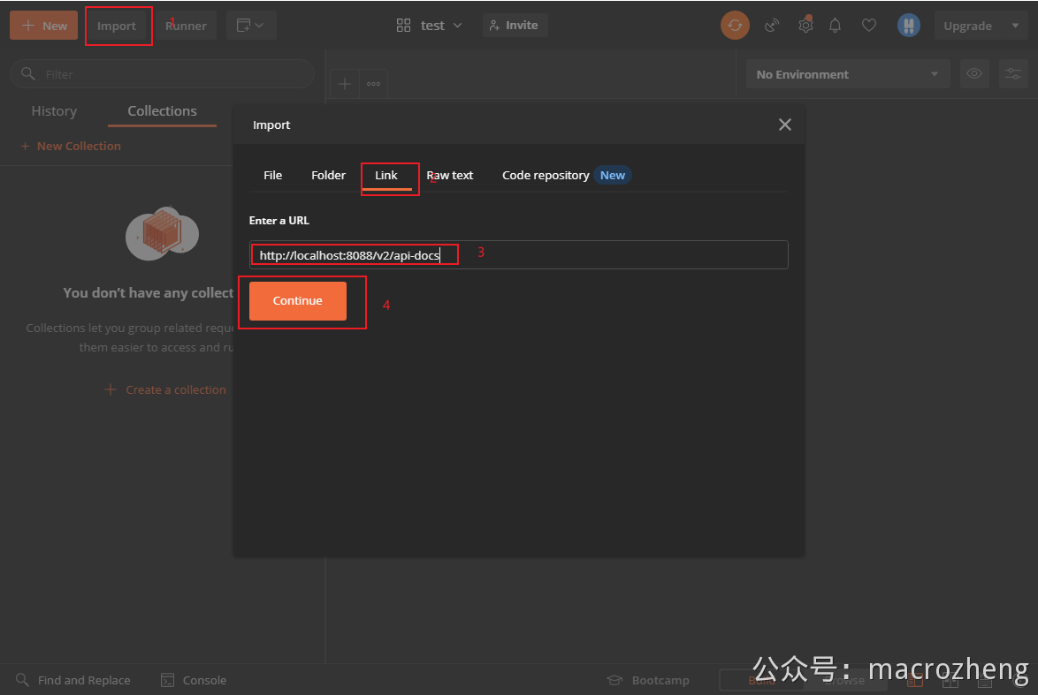Expand the Upgrade dropdown arrow
1038x695 pixels.
tap(1016, 26)
